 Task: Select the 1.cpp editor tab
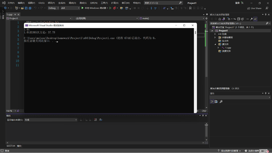coord(9,14)
